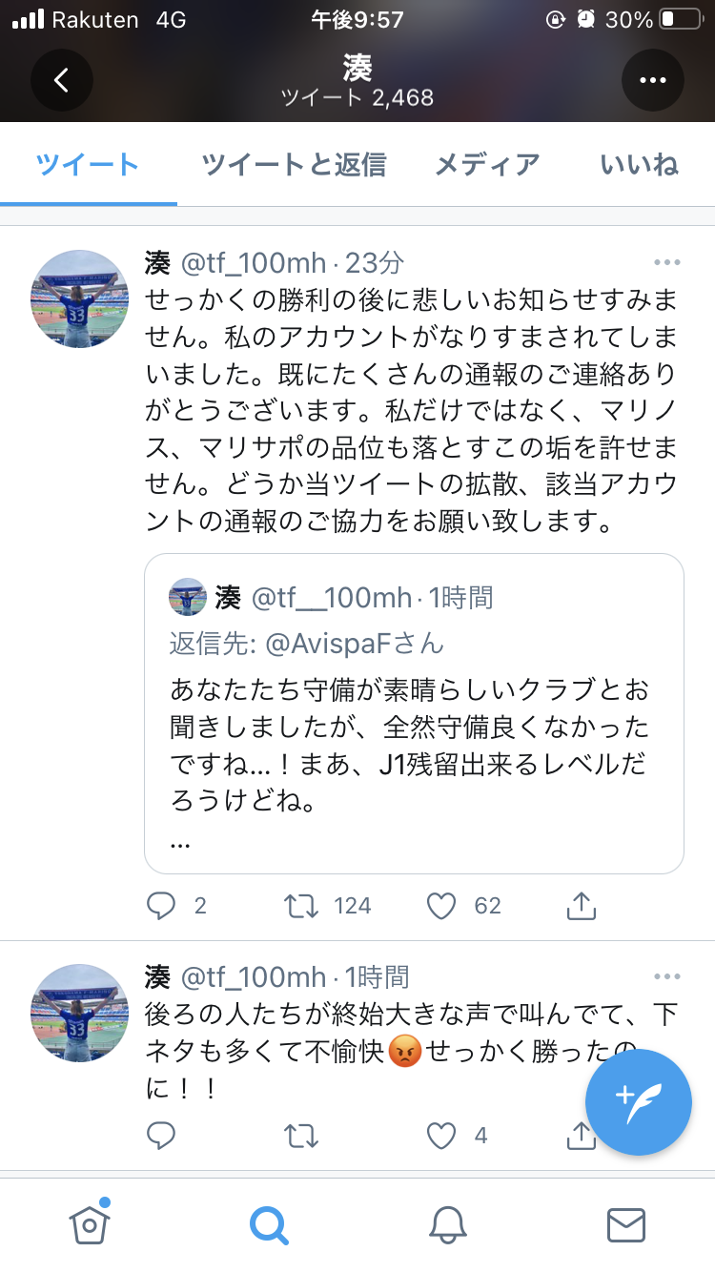Open the Search tab in bottom bar
The width and height of the screenshot is (715, 1272).
268,1223
